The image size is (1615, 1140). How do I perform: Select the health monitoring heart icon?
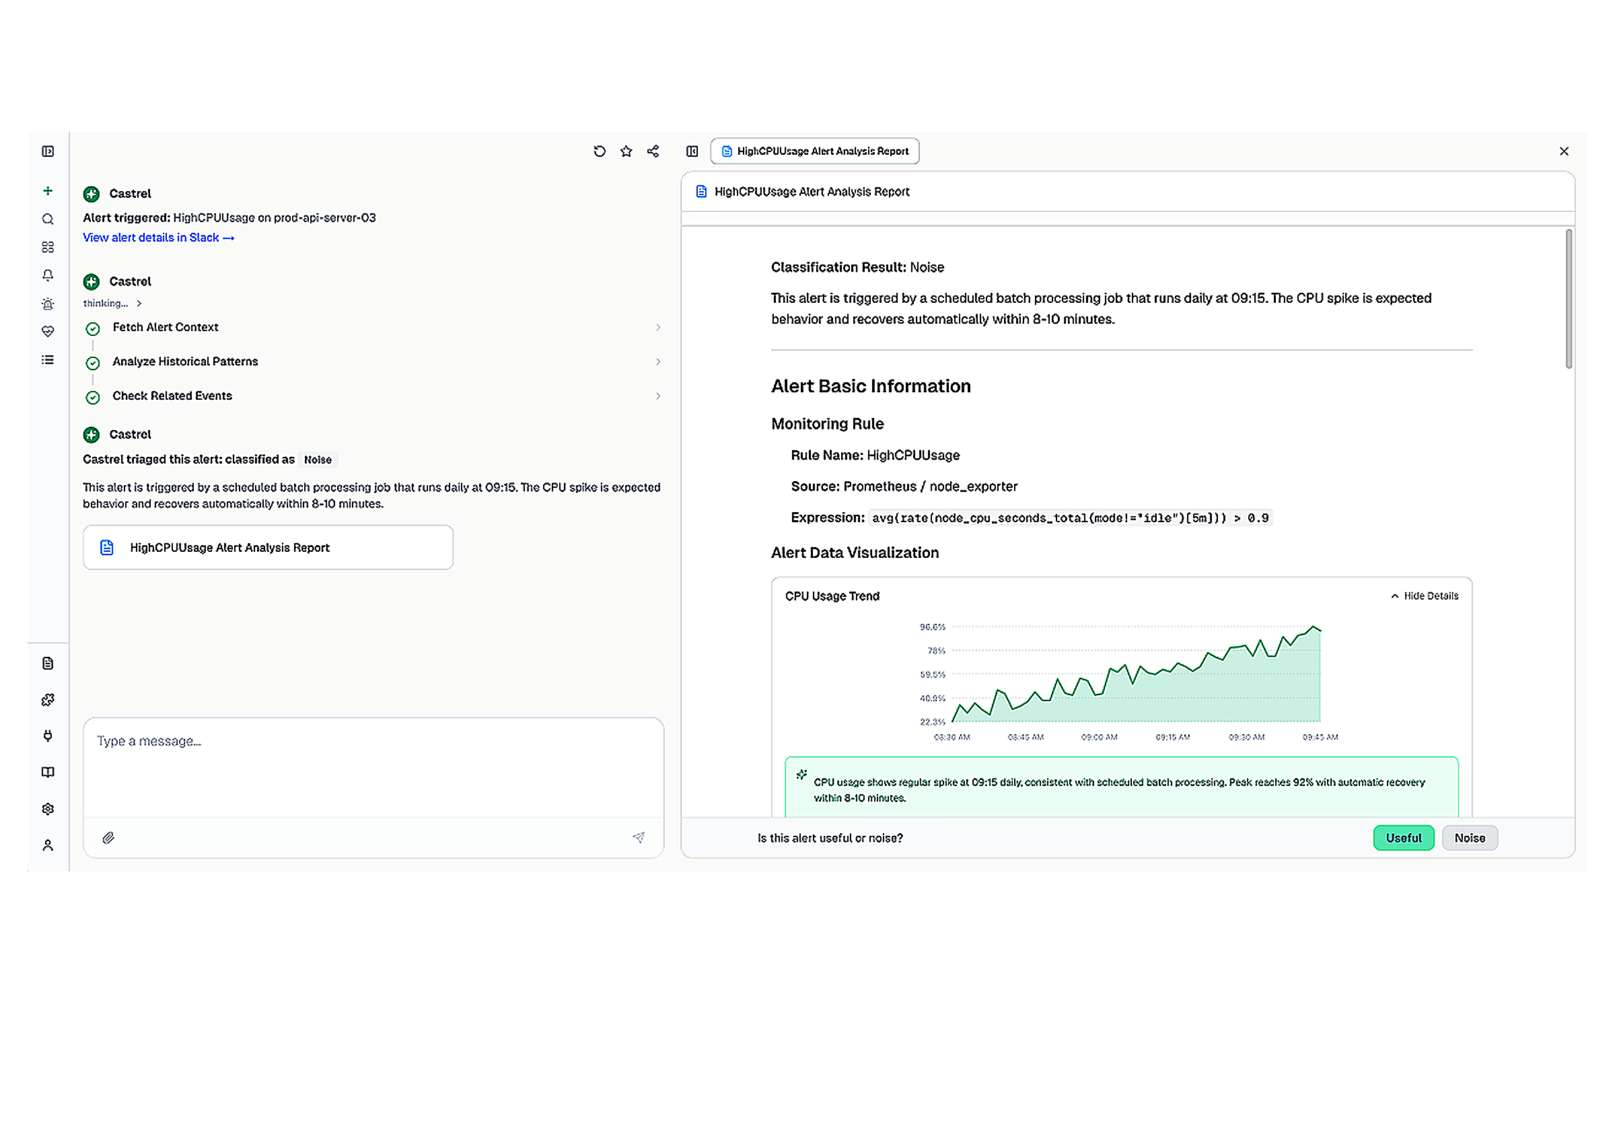tap(48, 331)
